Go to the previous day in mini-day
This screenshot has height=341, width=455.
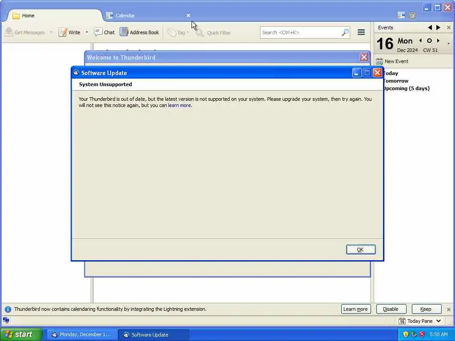(420, 40)
